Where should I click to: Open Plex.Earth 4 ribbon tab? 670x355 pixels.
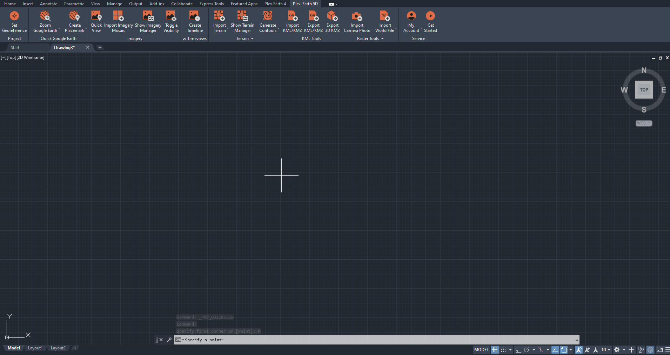coord(275,4)
